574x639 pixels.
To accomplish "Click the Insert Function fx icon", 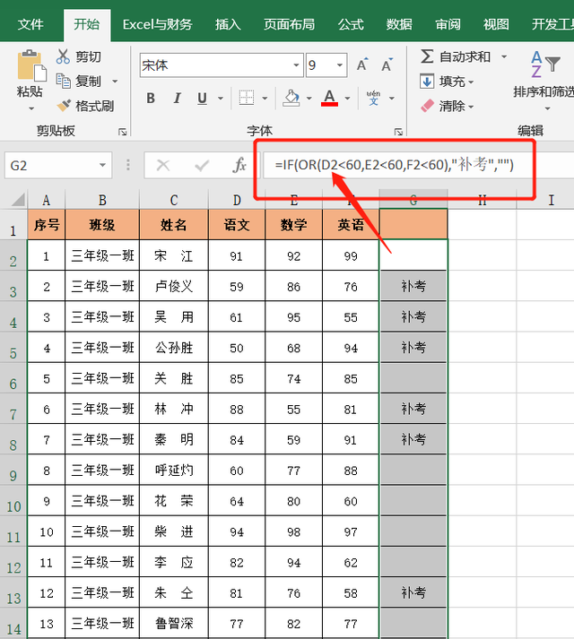I will coord(239,165).
